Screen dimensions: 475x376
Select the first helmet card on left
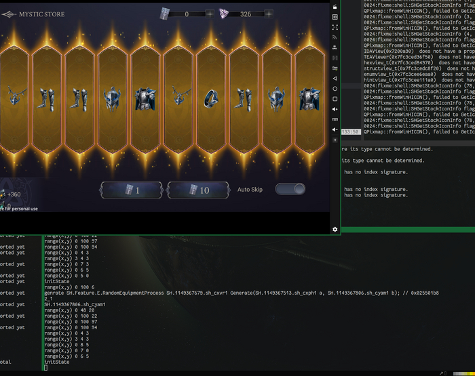[x=113, y=98]
